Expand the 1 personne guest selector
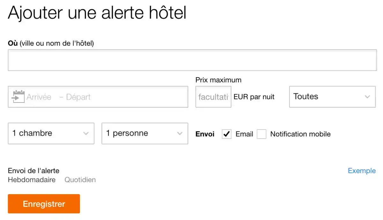Viewport: 383px width, 220px height. click(145, 133)
